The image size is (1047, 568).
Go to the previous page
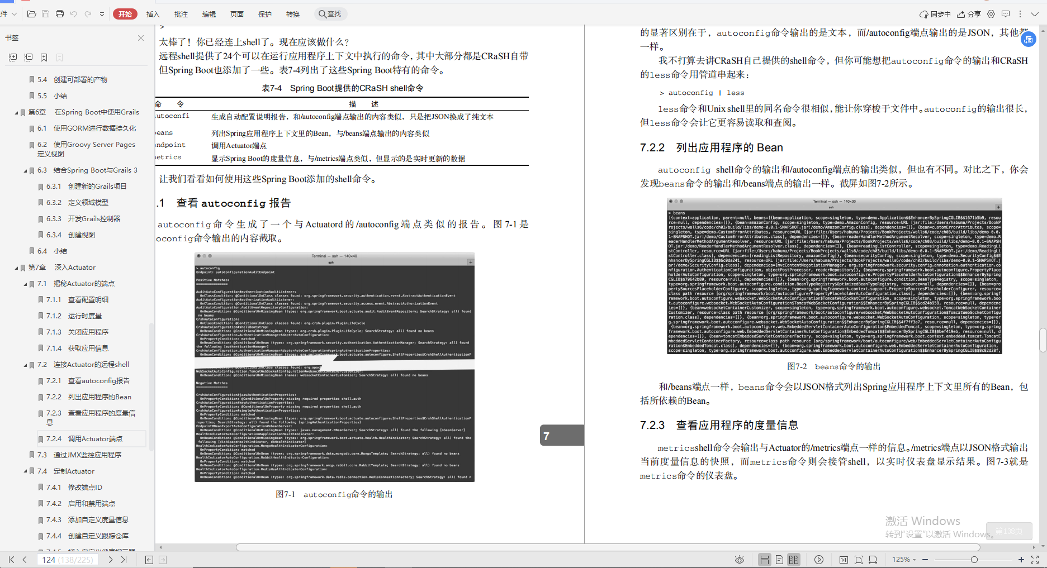(x=25, y=560)
